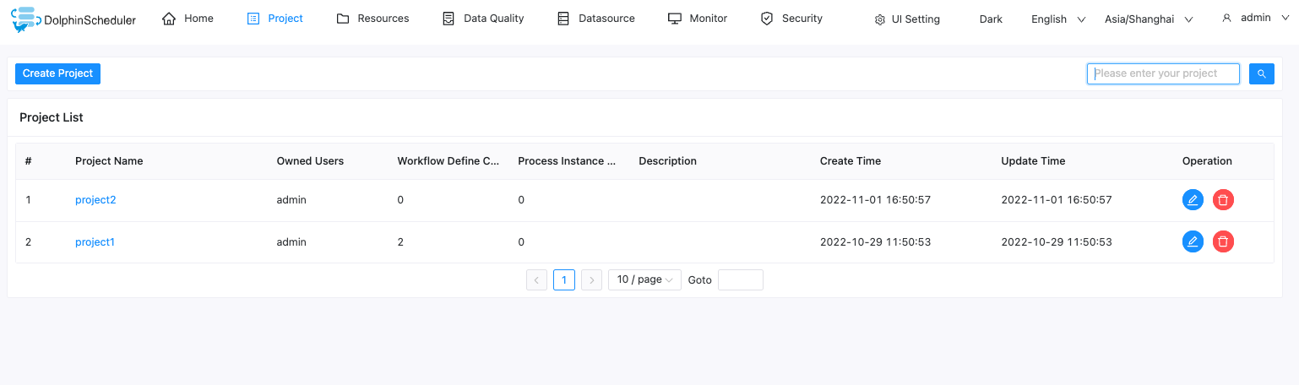
Task: Switch to Dark theme
Action: click(991, 19)
